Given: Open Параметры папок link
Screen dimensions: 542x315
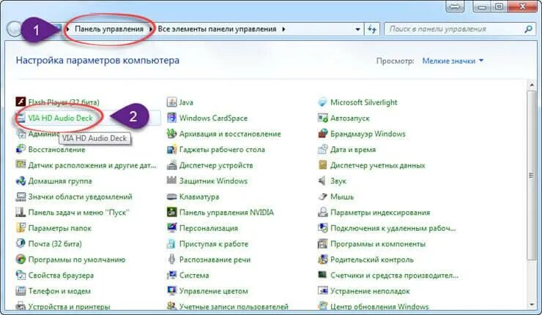Looking at the screenshot, I should pyautogui.click(x=60, y=228).
